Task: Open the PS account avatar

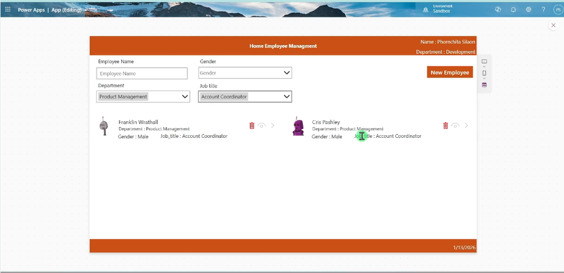Action: [557, 10]
